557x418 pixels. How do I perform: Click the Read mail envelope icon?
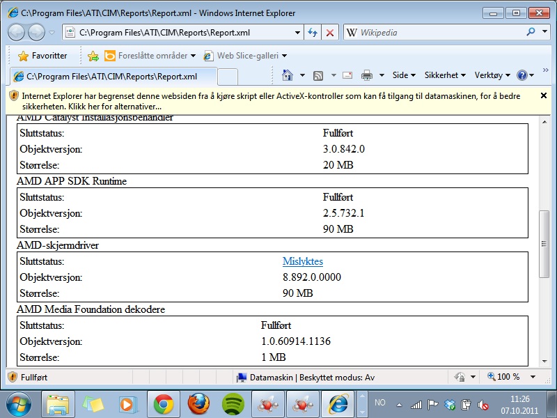click(347, 75)
